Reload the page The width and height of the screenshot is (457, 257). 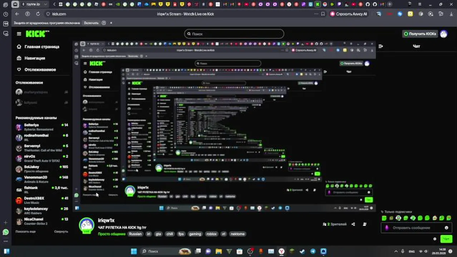(x=38, y=14)
